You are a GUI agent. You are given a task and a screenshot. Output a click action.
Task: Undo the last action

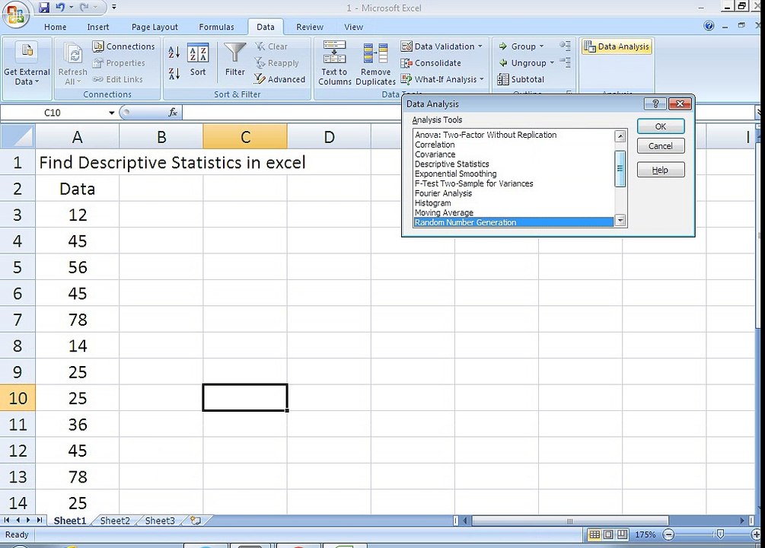pos(60,8)
